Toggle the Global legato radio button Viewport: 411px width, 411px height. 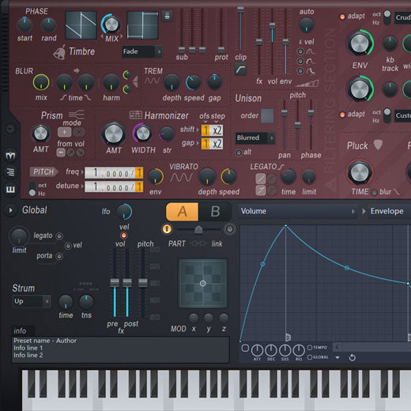[59, 236]
